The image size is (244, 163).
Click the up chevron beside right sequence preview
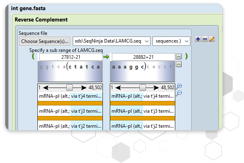[x=179, y=64]
